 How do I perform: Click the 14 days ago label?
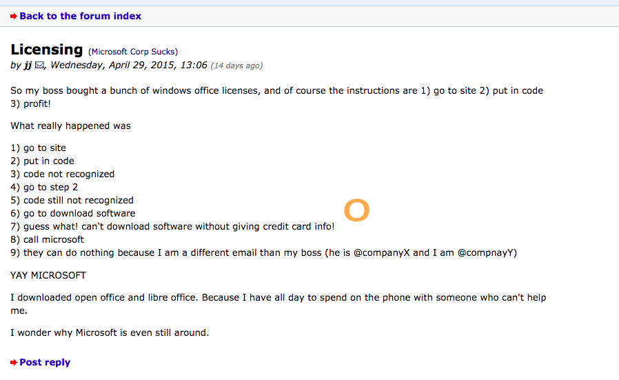[x=236, y=66]
